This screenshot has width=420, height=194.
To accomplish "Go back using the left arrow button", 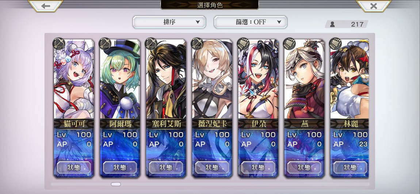I will pyautogui.click(x=46, y=5).
